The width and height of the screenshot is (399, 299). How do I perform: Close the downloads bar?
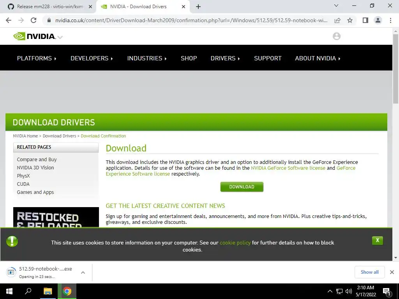click(392, 272)
